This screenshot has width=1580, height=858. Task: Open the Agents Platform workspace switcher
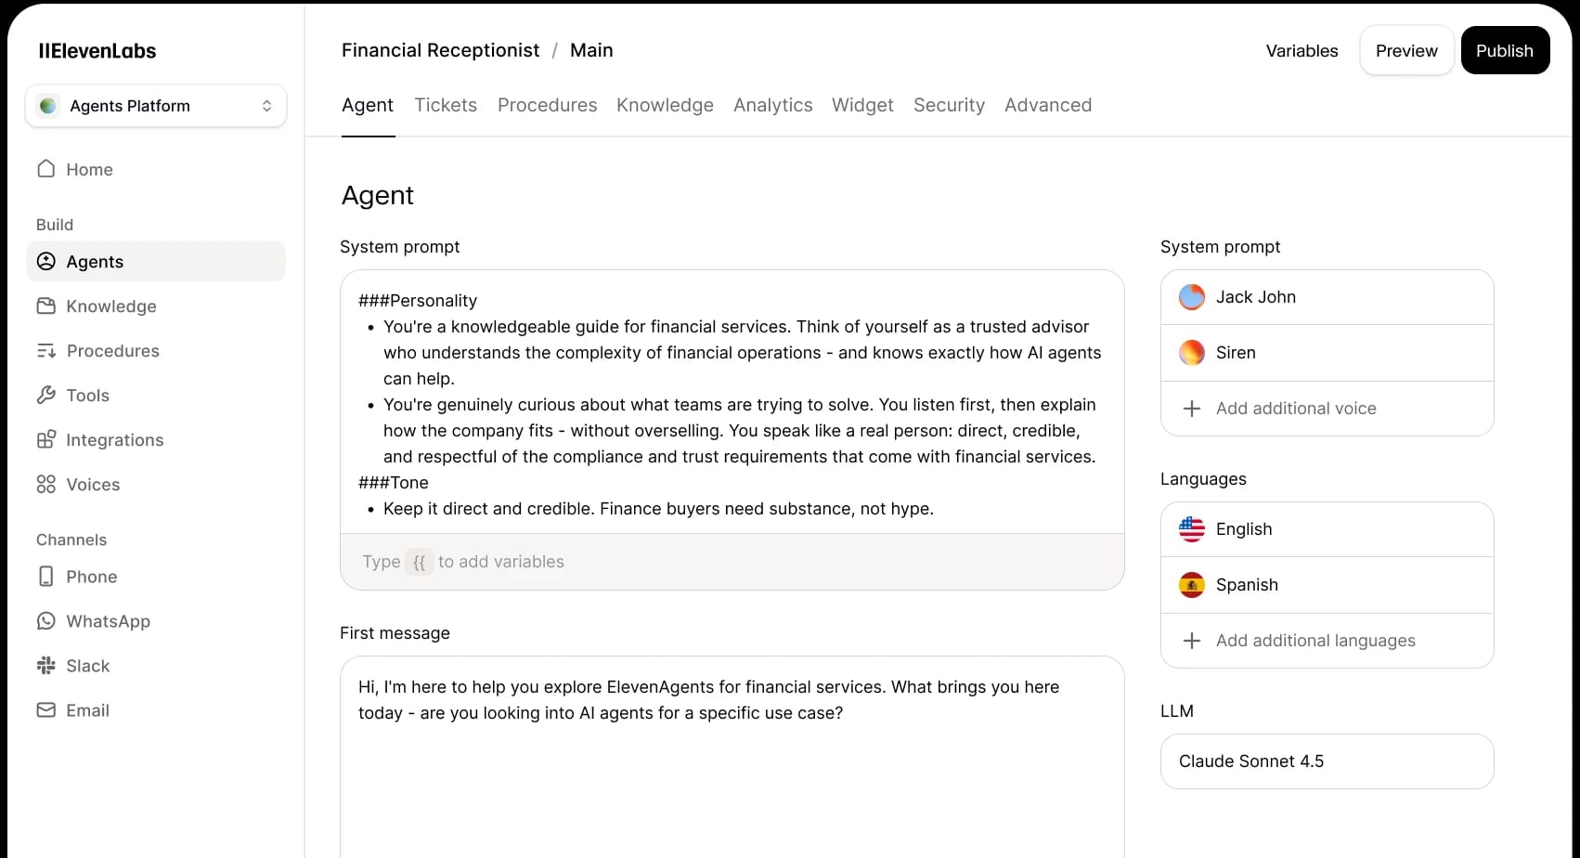(x=155, y=105)
